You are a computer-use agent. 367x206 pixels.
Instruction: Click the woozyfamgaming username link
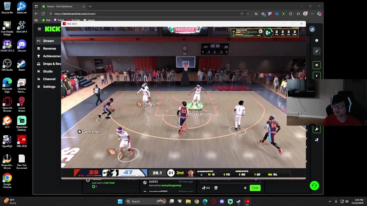(171, 185)
